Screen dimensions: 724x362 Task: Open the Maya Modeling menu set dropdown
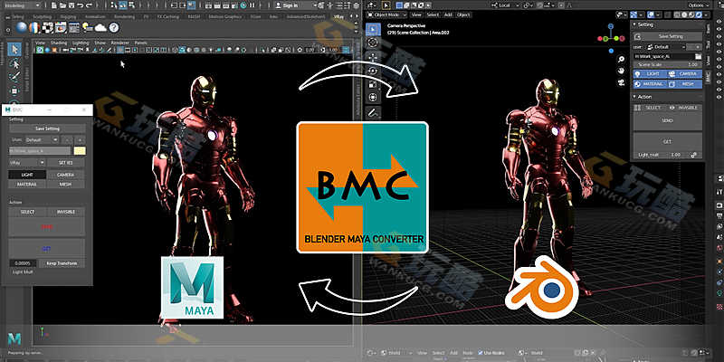(x=21, y=5)
